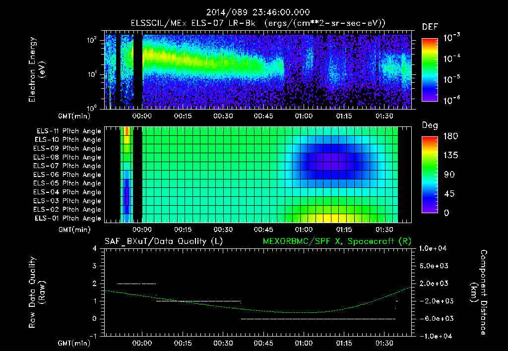
Task: Click 00:00 tick under the energy spectrogram
Action: coord(142,116)
